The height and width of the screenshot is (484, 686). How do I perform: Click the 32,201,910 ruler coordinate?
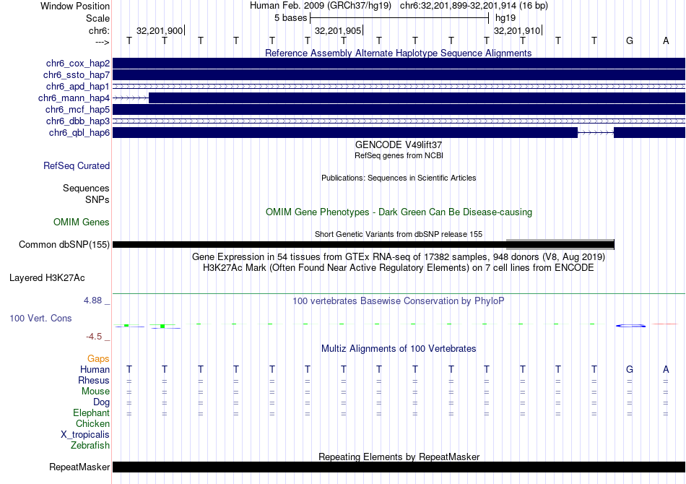[x=517, y=30]
